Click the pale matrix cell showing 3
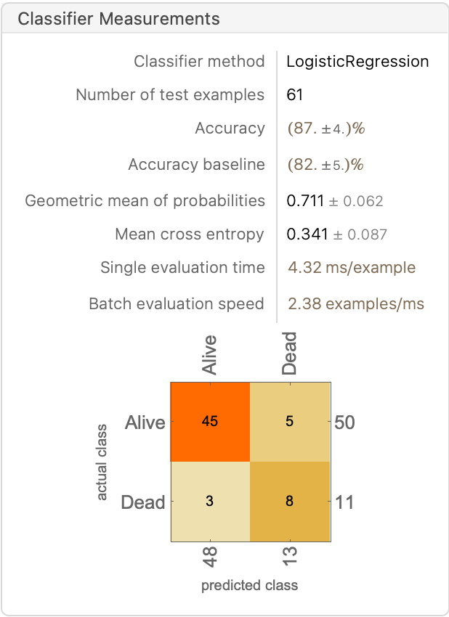 (210, 501)
